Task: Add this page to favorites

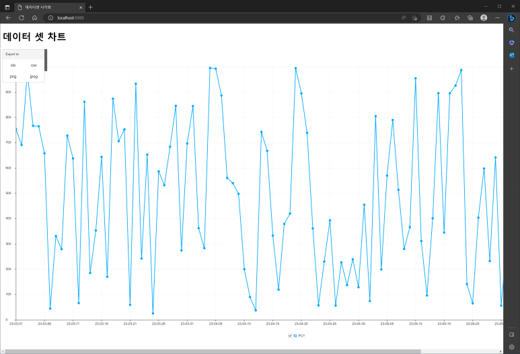Action: pyautogui.click(x=414, y=18)
